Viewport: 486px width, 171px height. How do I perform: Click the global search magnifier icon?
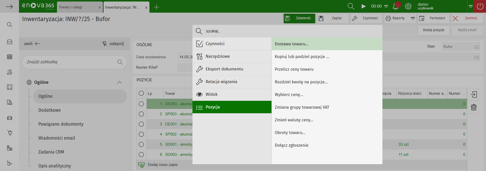pyautogui.click(x=351, y=6)
